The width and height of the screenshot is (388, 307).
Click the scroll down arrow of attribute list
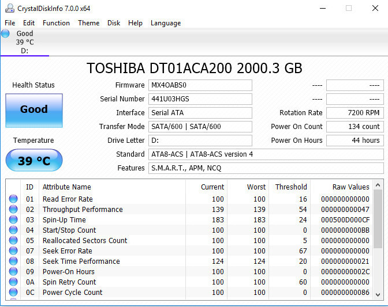tap(378, 294)
